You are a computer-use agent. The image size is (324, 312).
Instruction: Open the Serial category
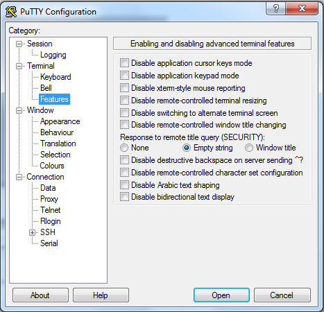(x=49, y=243)
